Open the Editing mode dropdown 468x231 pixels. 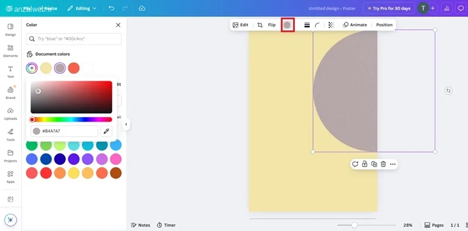coord(82,8)
